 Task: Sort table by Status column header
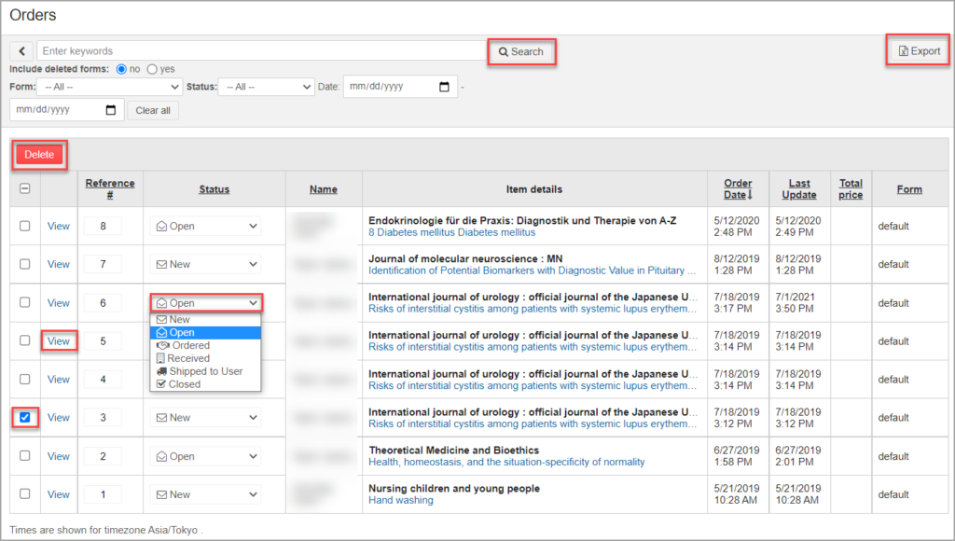click(x=215, y=189)
